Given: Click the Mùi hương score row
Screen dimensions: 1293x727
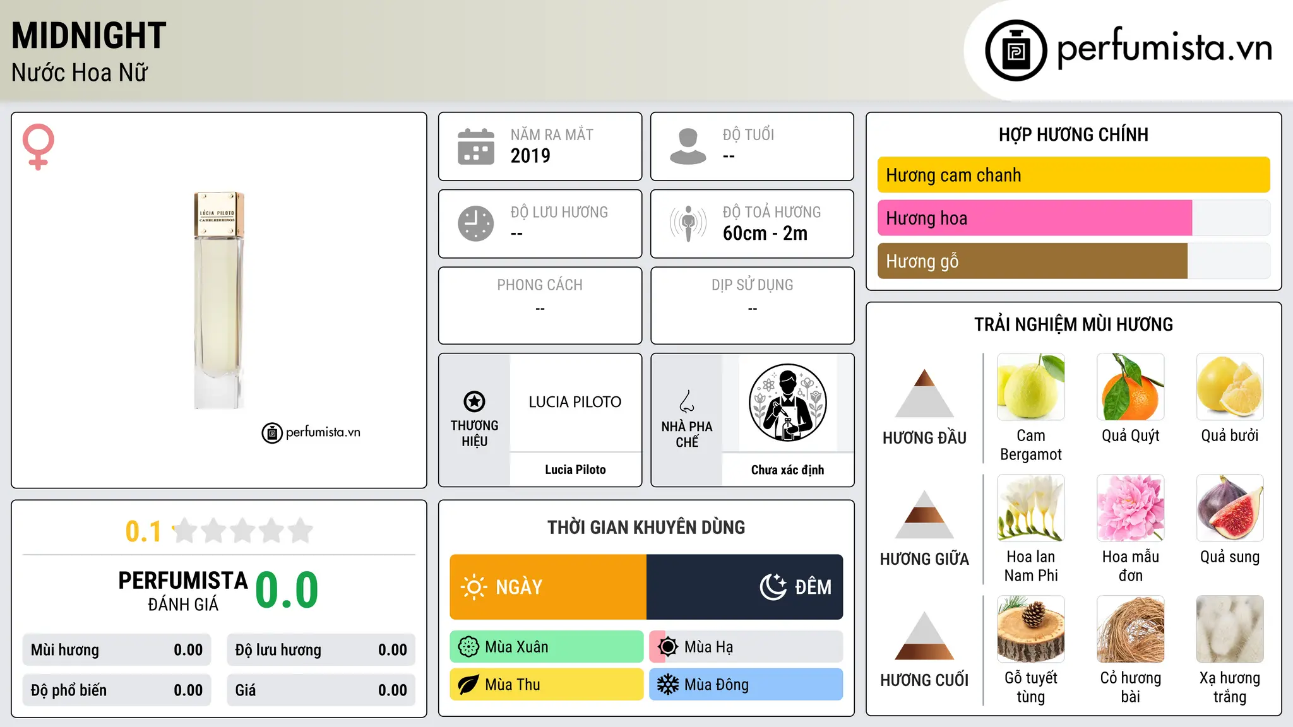Looking at the screenshot, I should click(x=117, y=650).
